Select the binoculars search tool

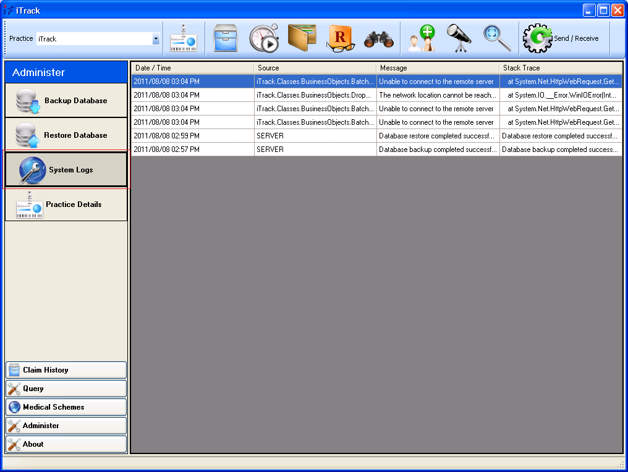pyautogui.click(x=379, y=38)
